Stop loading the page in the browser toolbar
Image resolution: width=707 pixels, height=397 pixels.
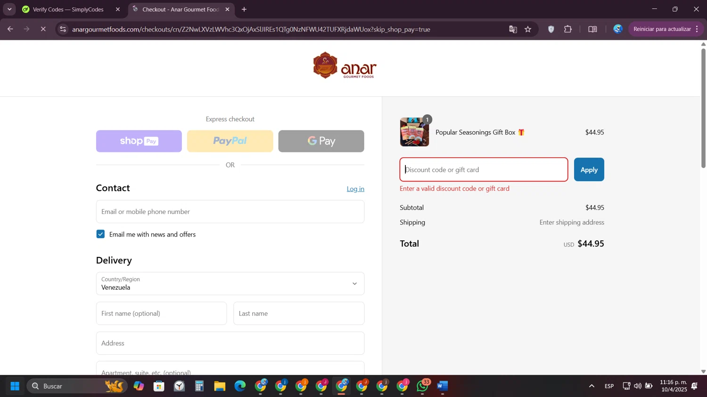(43, 29)
